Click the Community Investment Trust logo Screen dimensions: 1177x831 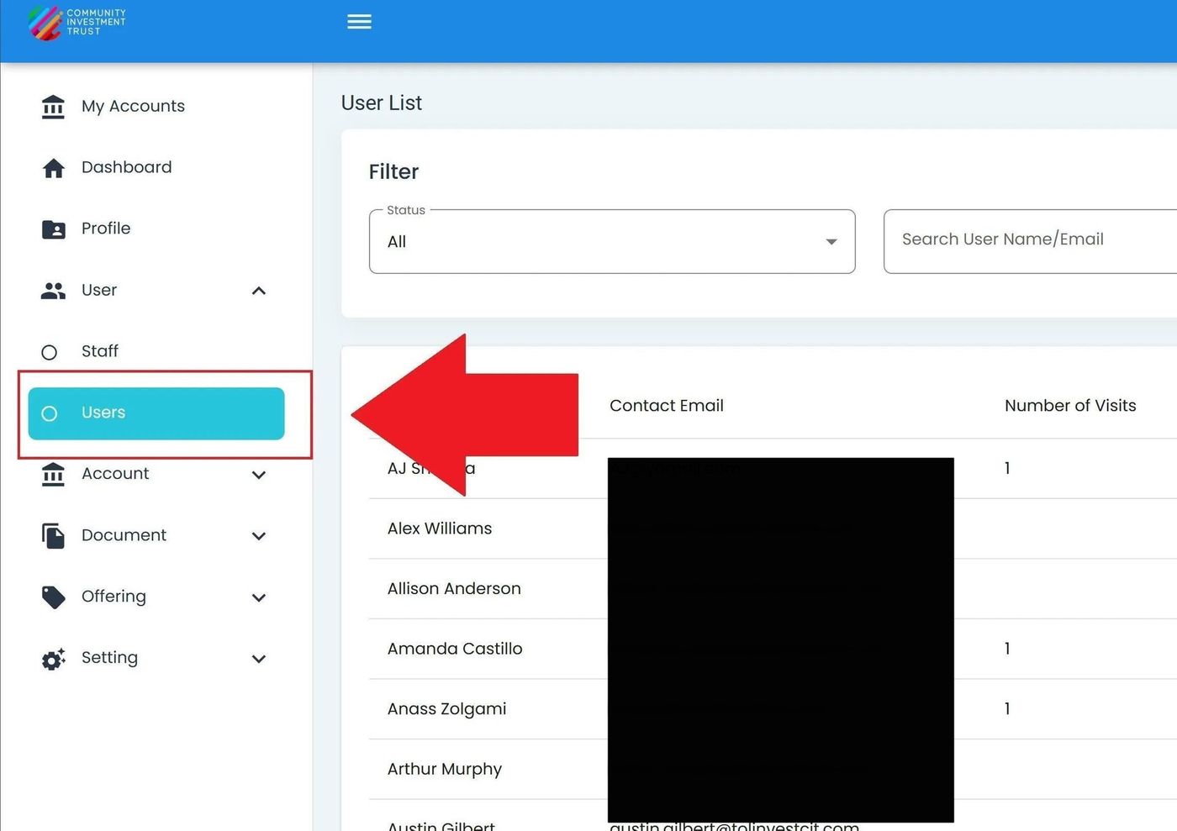tap(76, 23)
